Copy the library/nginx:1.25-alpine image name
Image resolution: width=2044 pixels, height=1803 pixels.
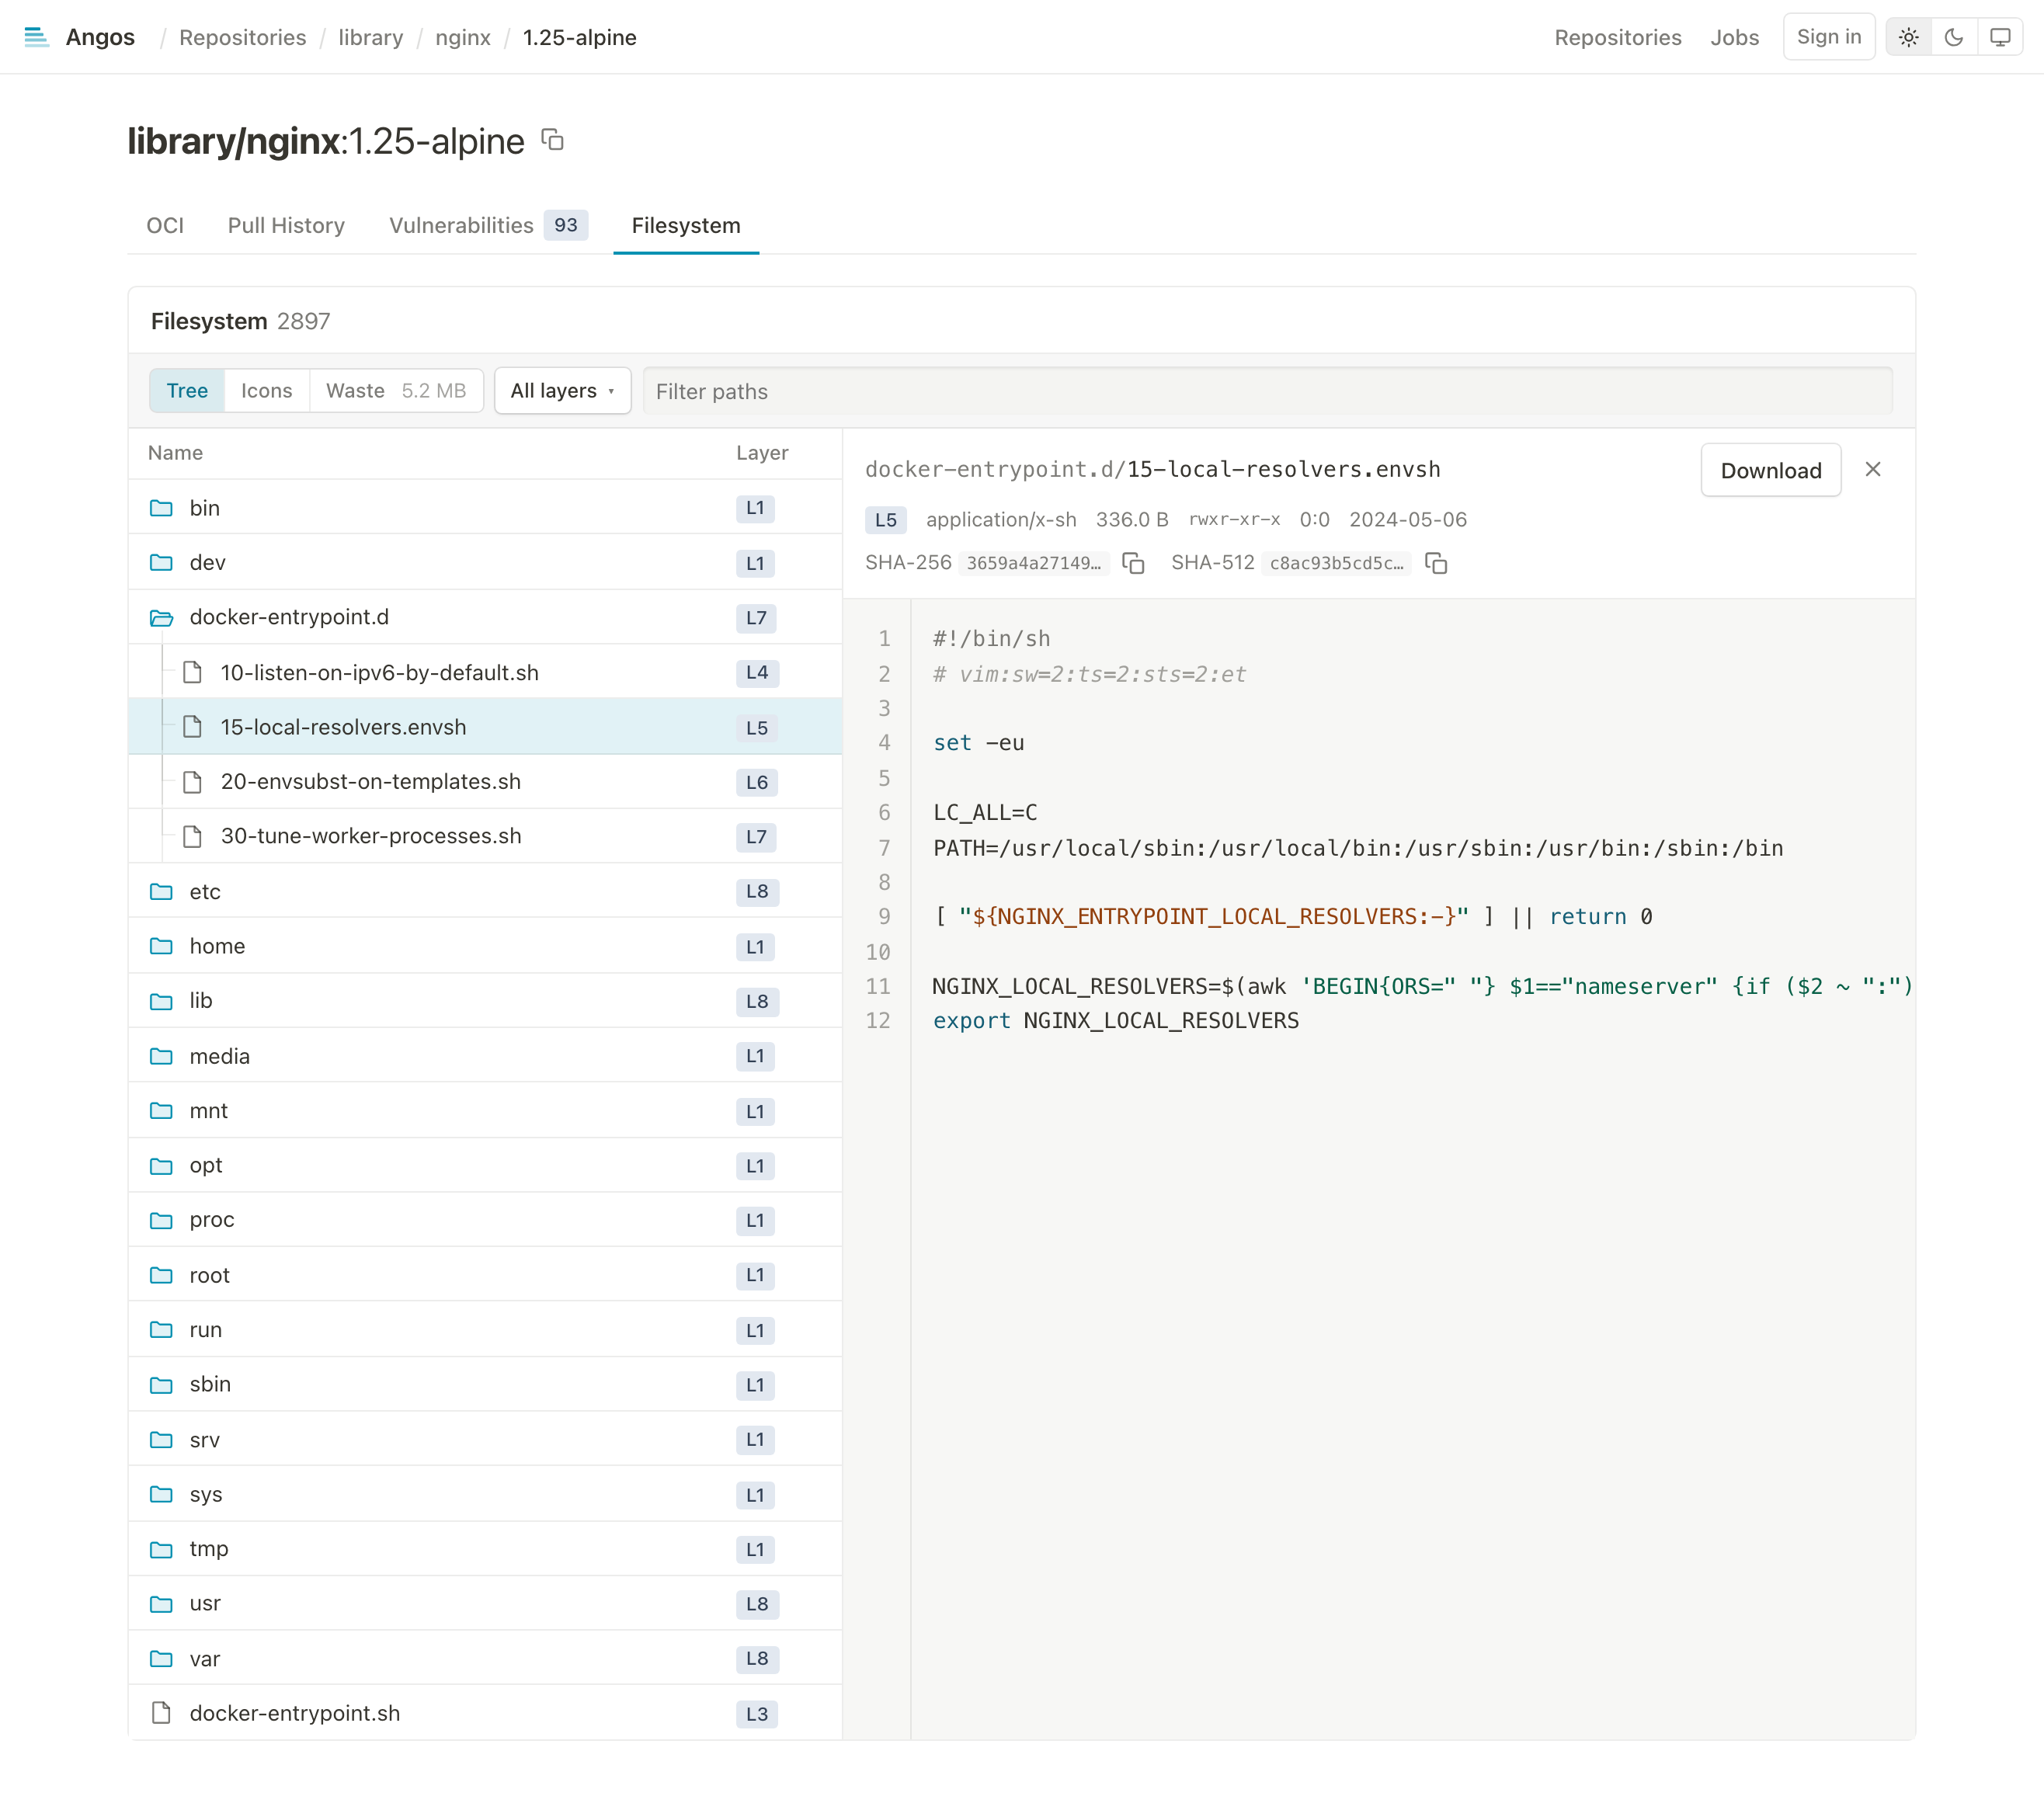pos(552,139)
